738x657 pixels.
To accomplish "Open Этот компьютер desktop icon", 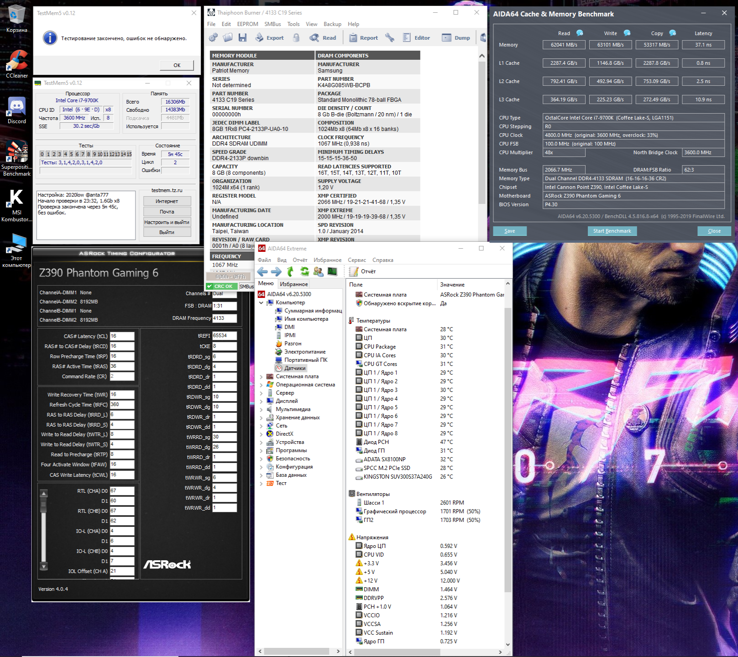I will [16, 250].
